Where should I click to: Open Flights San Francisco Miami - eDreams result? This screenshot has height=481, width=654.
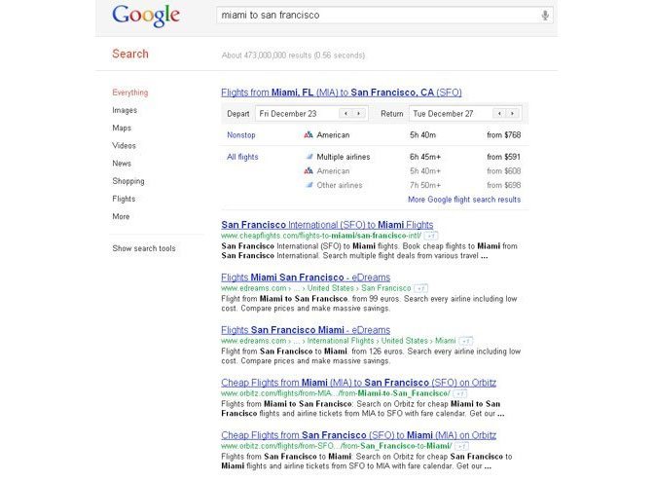306,330
